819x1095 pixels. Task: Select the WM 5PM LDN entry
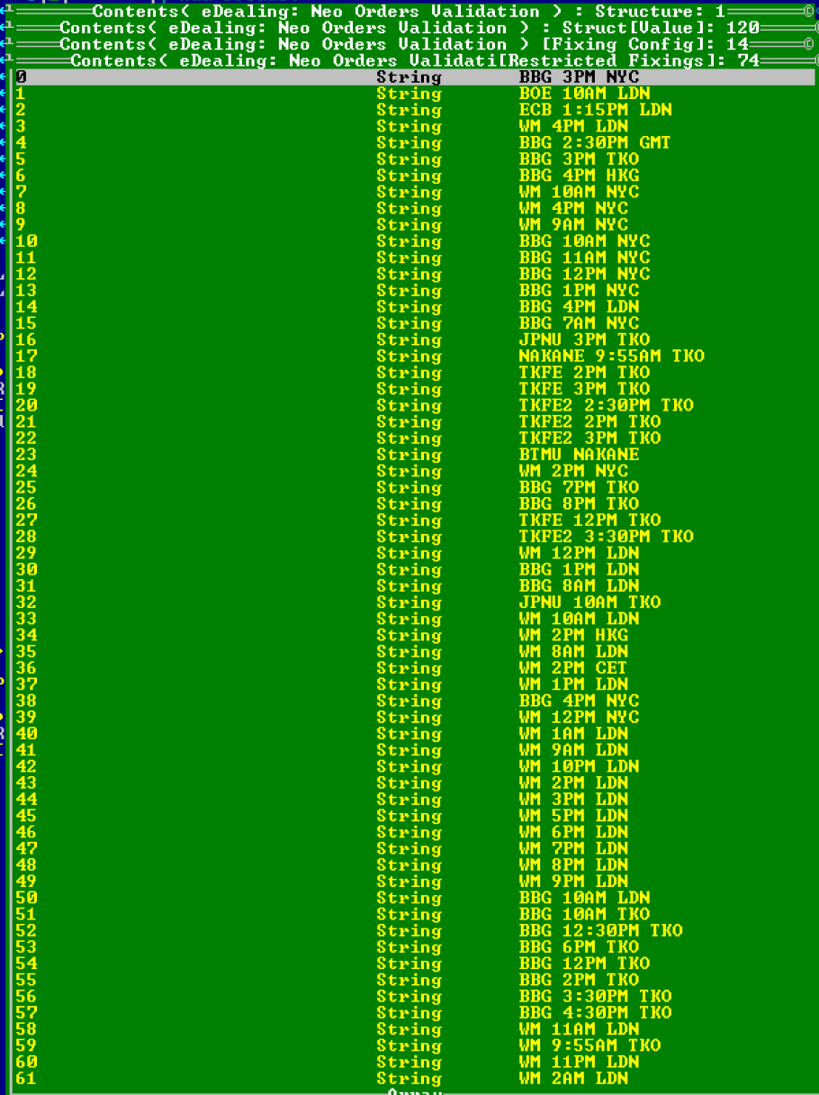pyautogui.click(x=573, y=815)
